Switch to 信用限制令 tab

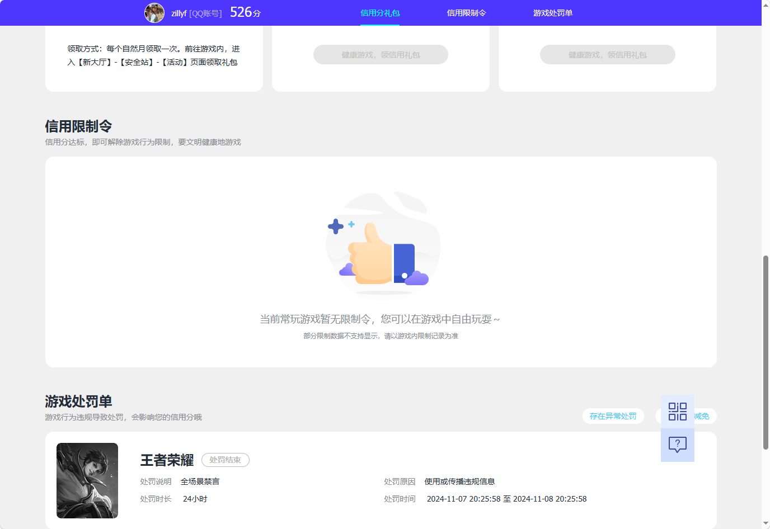pos(466,13)
